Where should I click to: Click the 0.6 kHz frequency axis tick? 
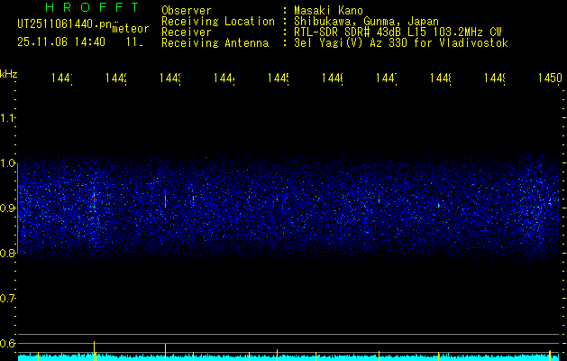coord(8,343)
